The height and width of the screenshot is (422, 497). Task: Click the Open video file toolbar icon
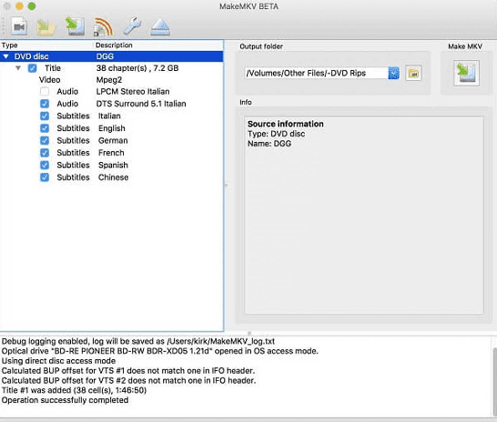19,27
